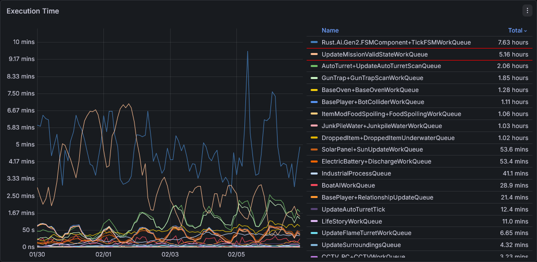
Task: Select ElectricBattery+DischargeWorkQueue legend item
Action: point(376,161)
